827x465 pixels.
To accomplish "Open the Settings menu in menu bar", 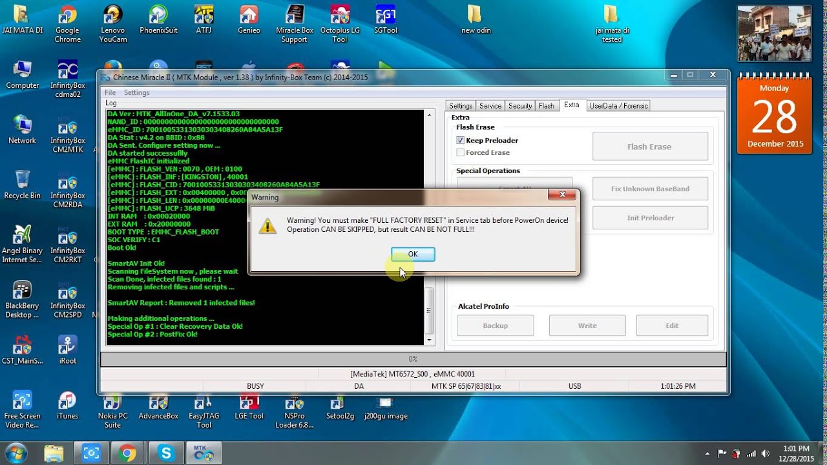I will tap(136, 92).
